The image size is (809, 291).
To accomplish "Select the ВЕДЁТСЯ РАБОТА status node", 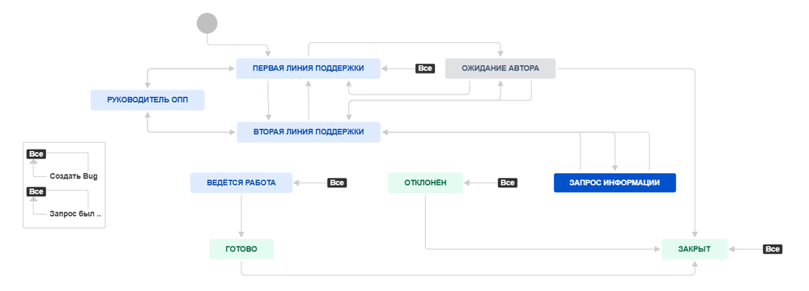I will 241,183.
